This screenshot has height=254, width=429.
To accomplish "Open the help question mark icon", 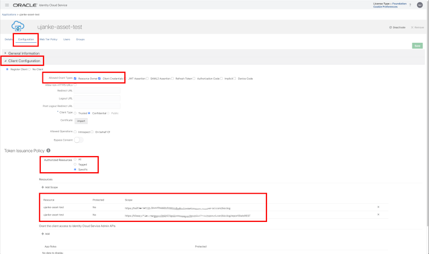I will [x=410, y=5].
